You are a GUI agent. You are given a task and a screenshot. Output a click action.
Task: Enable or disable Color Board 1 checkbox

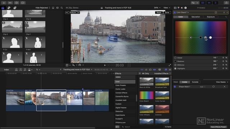tap(175, 13)
